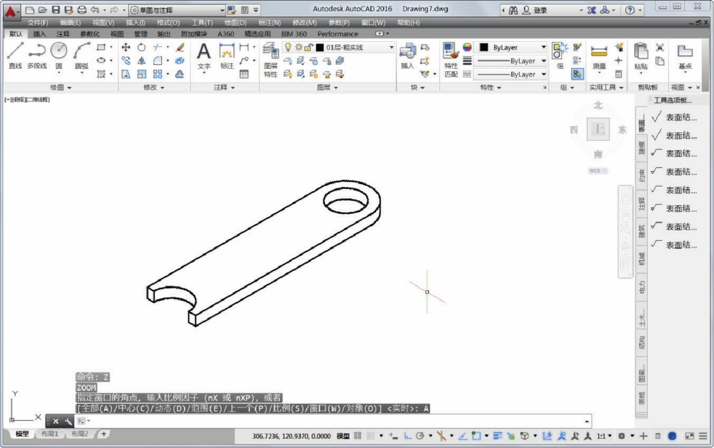Click the Mirror tool icon

[x=141, y=61]
